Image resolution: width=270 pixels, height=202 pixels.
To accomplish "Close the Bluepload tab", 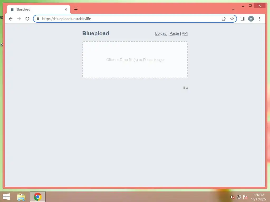I will [66, 9].
